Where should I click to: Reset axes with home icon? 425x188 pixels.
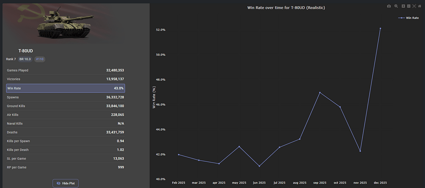(419, 6)
